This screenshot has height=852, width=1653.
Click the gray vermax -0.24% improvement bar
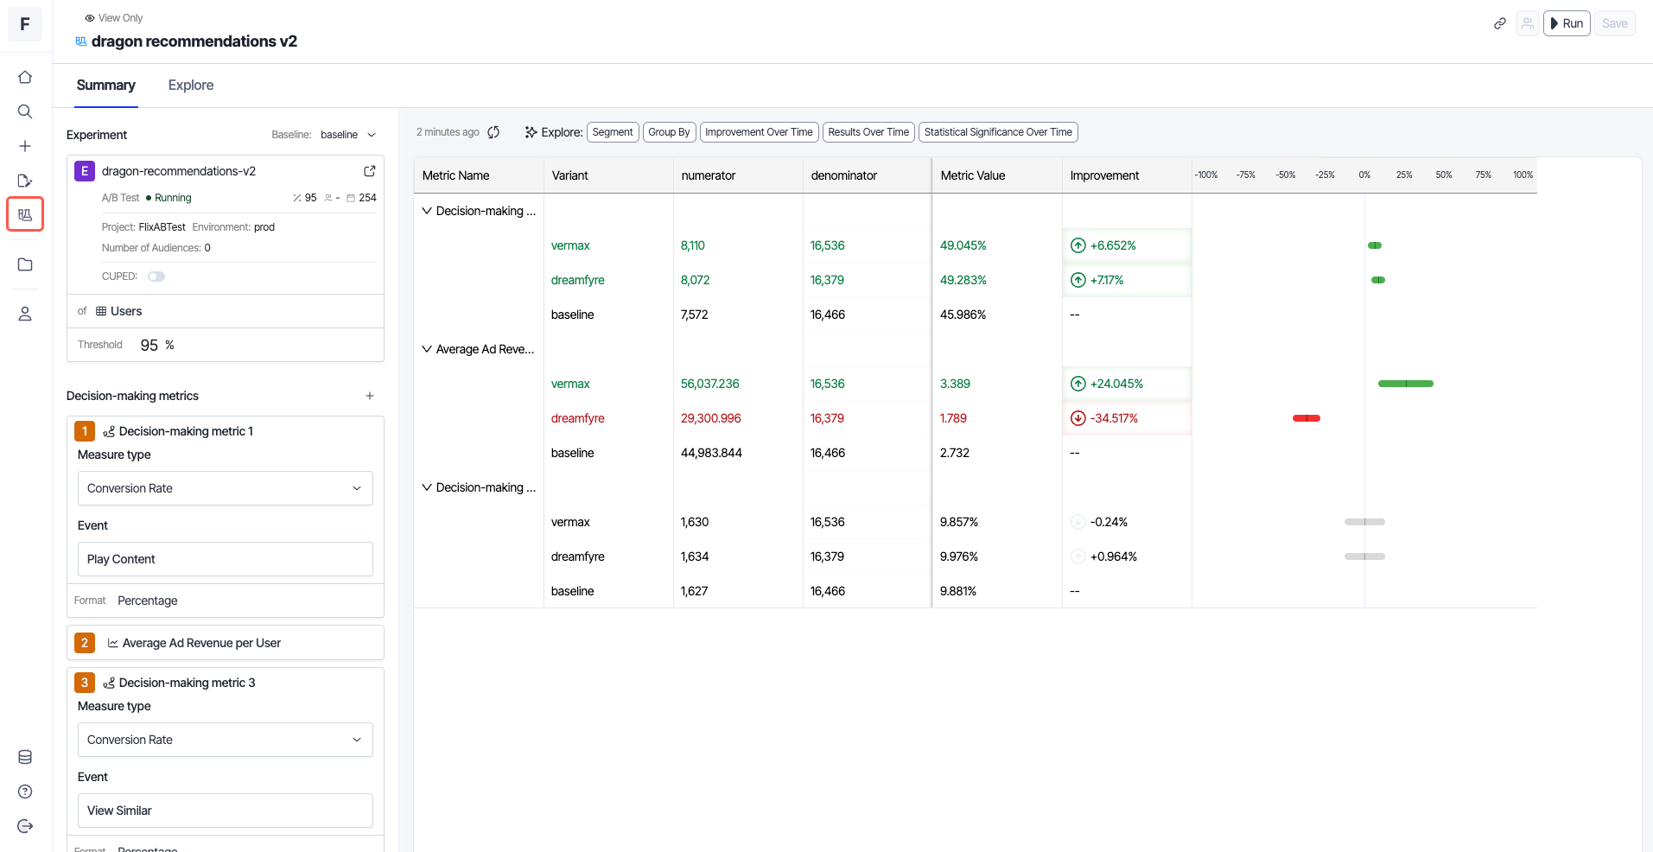tap(1364, 522)
